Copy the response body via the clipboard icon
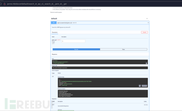Screen dimensions: 182x111 tap(140, 86)
